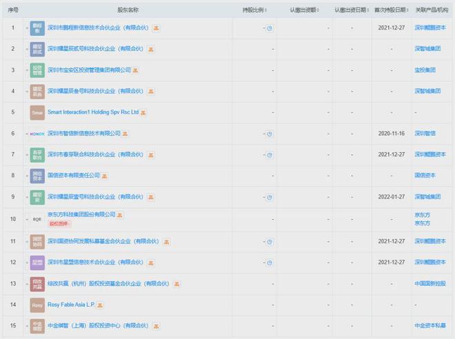Open equity structure icon in HONOR row
455x339 pixels.
(x=125, y=134)
